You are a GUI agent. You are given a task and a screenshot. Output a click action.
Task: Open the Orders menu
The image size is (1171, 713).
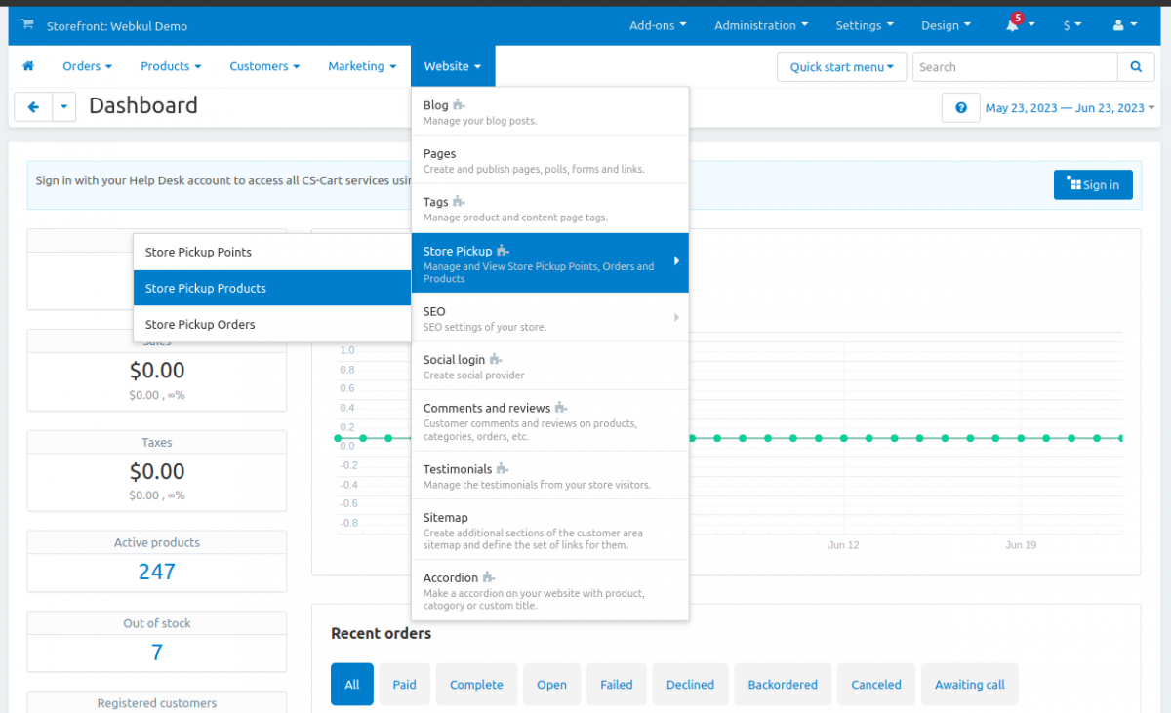(87, 66)
